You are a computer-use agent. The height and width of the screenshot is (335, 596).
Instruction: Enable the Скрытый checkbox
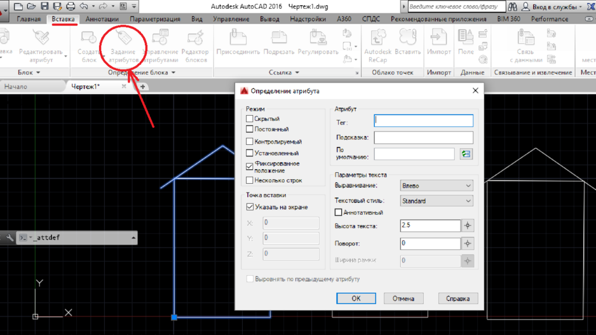pyautogui.click(x=250, y=119)
